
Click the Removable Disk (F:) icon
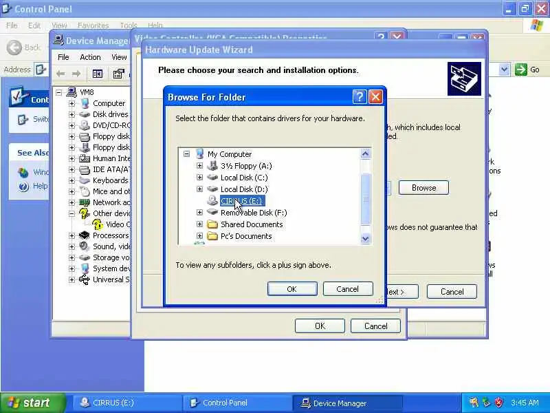pyautogui.click(x=212, y=212)
